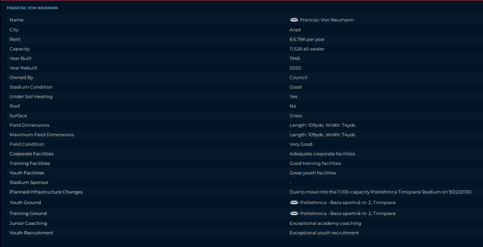The image size is (483, 247).
Task: Click the Stadium Sponsor row label
Action: click(x=29, y=182)
